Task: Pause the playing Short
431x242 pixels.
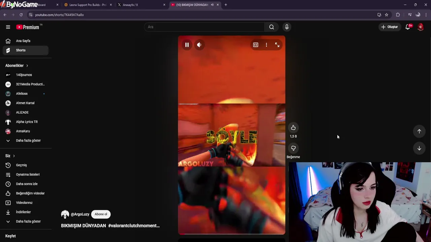Action: pyautogui.click(x=187, y=45)
